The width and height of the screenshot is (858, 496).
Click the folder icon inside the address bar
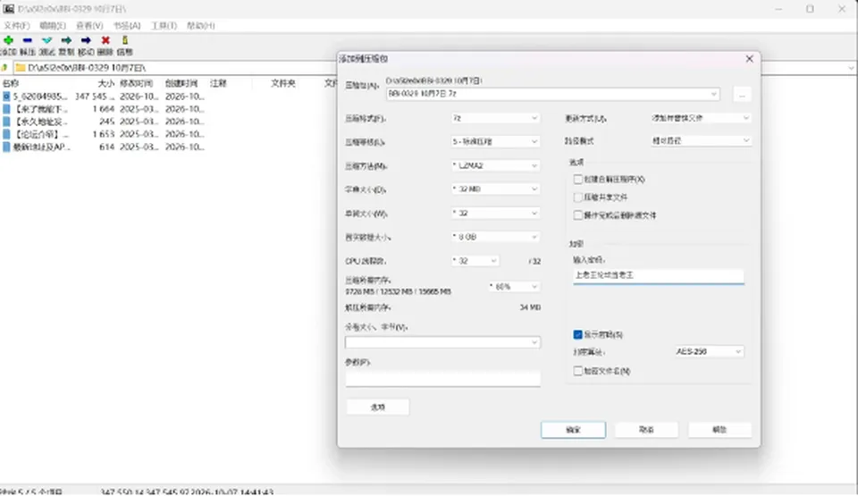21,68
